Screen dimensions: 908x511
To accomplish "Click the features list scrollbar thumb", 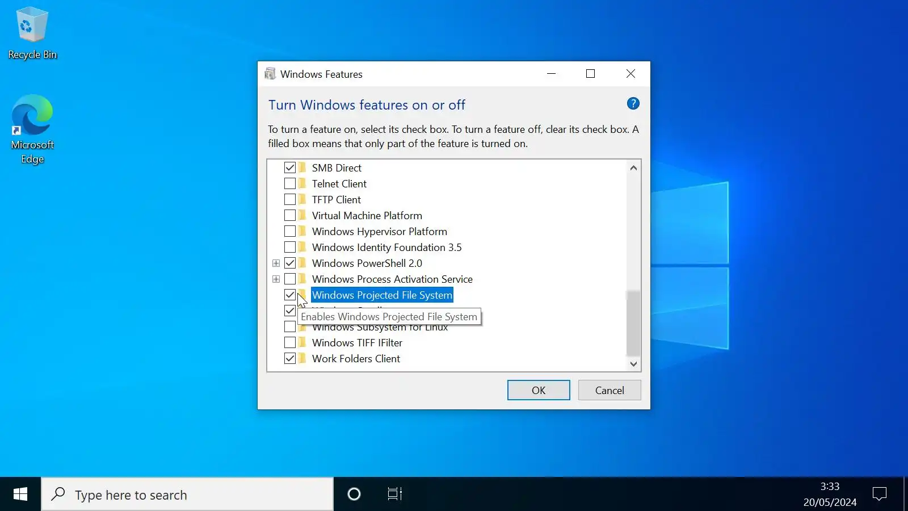I will (x=633, y=323).
